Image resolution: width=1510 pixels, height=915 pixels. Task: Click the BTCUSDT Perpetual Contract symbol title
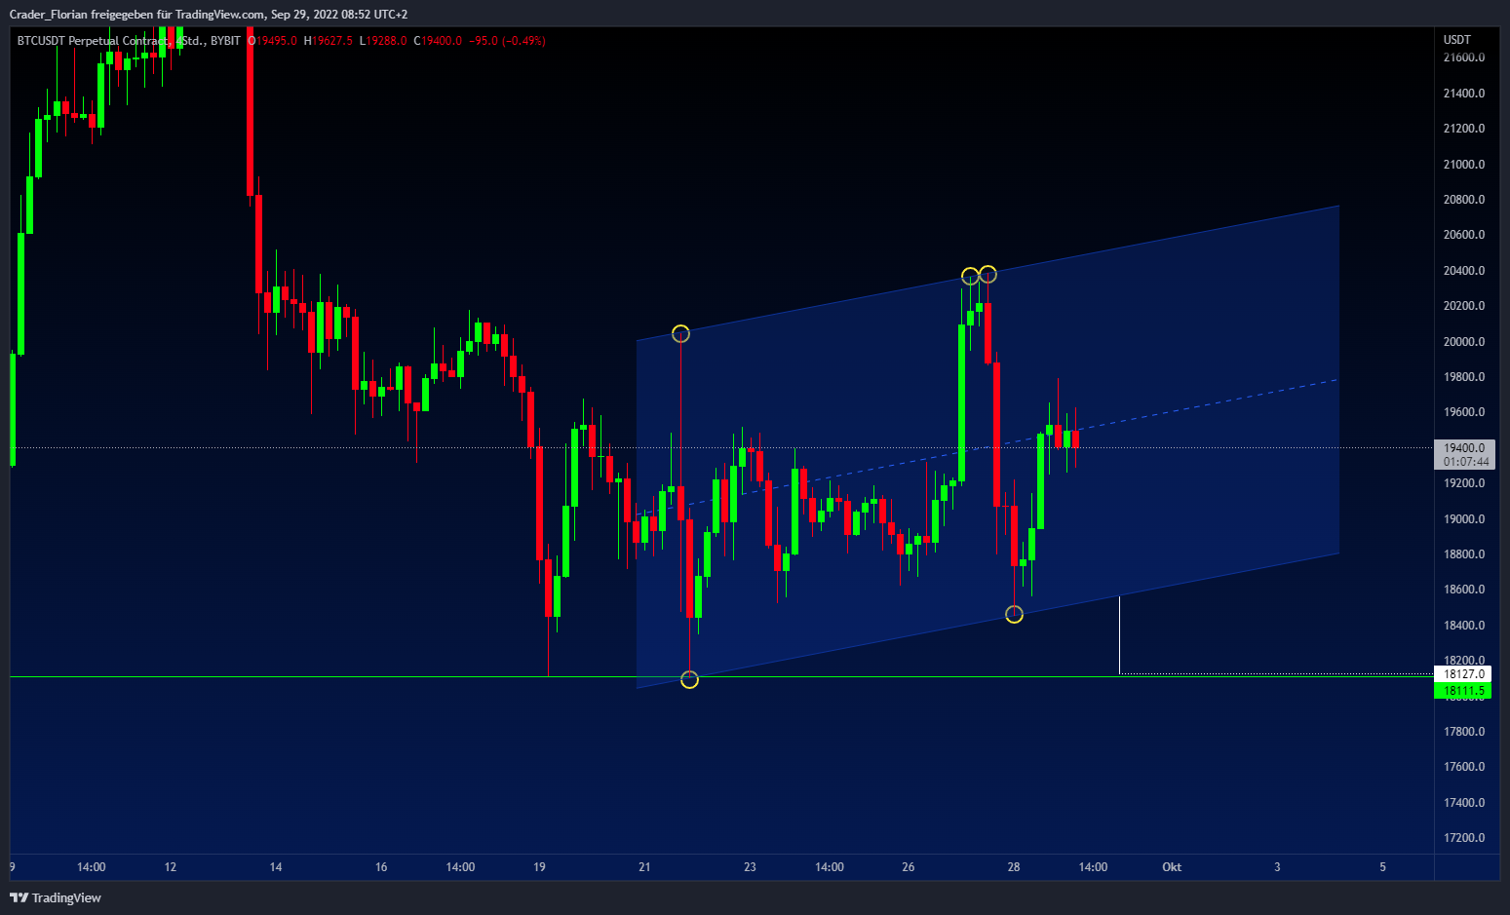[93, 41]
